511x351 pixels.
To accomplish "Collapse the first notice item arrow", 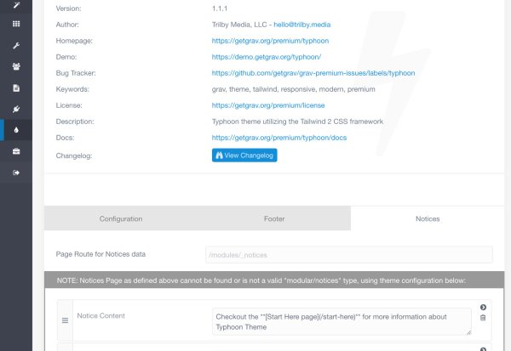I will tap(483, 307).
